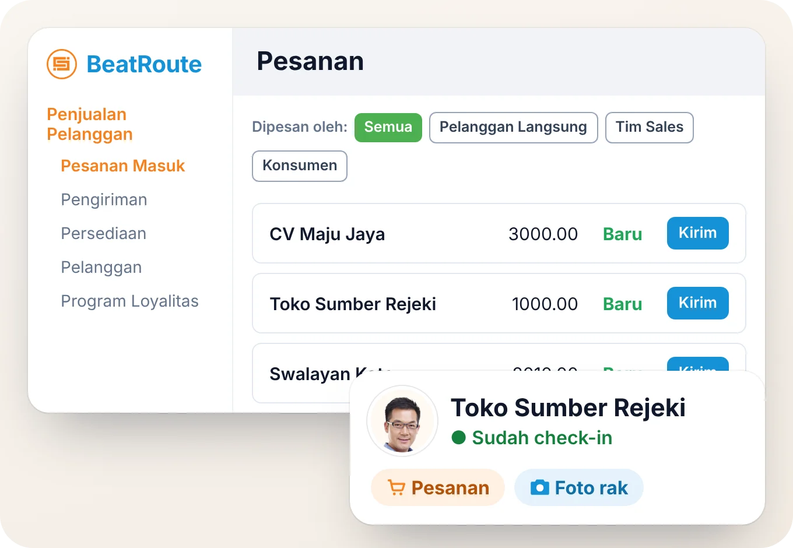This screenshot has width=793, height=548.
Task: Click the BeatRoute logo icon
Action: pos(62,64)
